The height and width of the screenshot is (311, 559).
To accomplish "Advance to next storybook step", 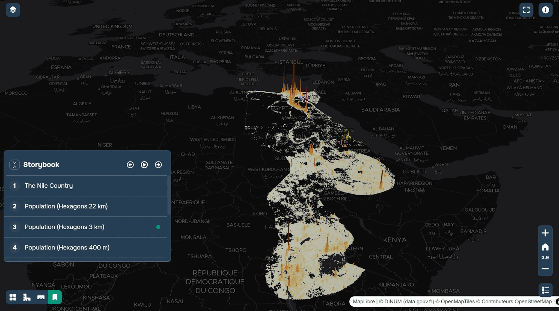I will 158,165.
